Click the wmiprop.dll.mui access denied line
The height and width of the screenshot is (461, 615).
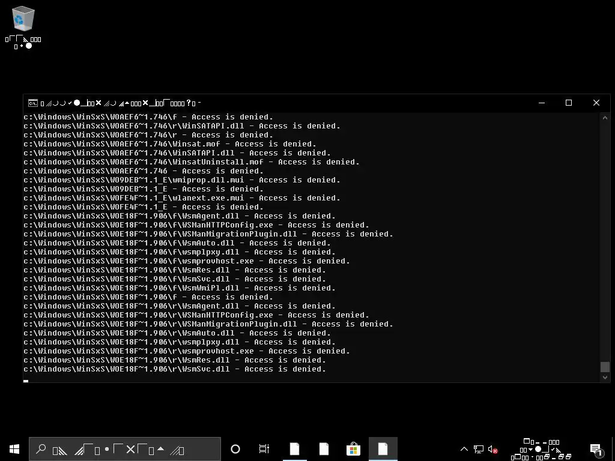click(x=182, y=180)
